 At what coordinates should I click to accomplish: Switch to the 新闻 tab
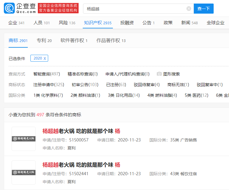click(x=189, y=23)
